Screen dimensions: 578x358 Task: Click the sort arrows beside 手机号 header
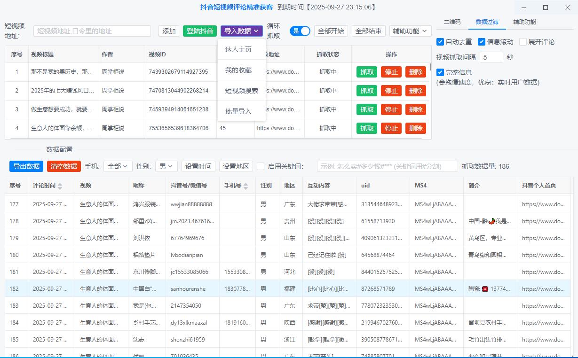[x=245, y=186]
